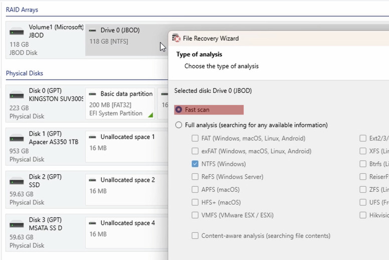Check the UFS file system checkbox
This screenshot has height=260, width=389.
tap(363, 202)
